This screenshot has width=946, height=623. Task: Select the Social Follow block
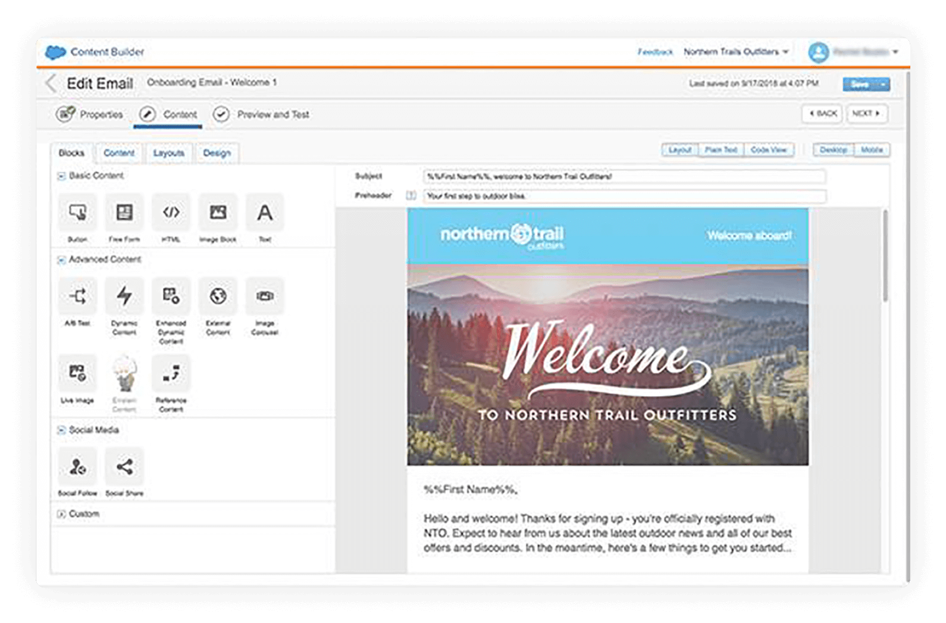point(77,467)
